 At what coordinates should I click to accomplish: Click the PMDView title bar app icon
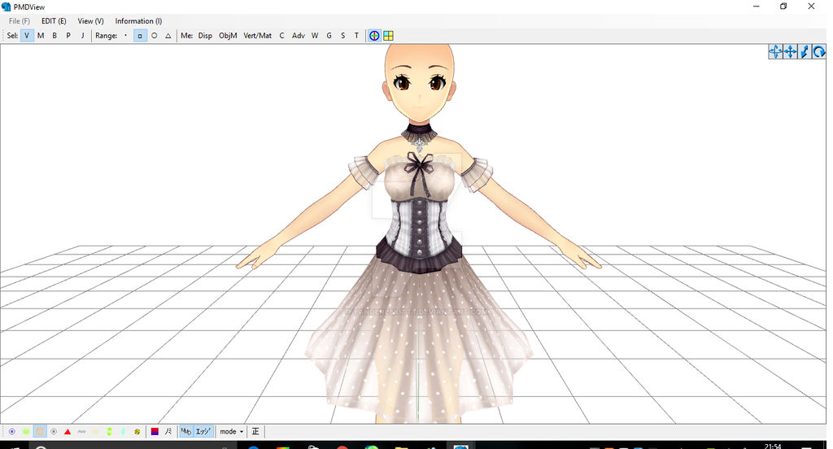[7, 7]
